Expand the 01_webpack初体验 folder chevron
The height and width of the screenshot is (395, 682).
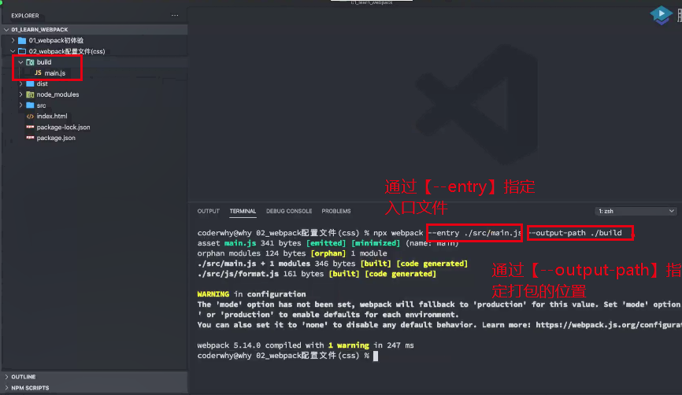pos(13,40)
